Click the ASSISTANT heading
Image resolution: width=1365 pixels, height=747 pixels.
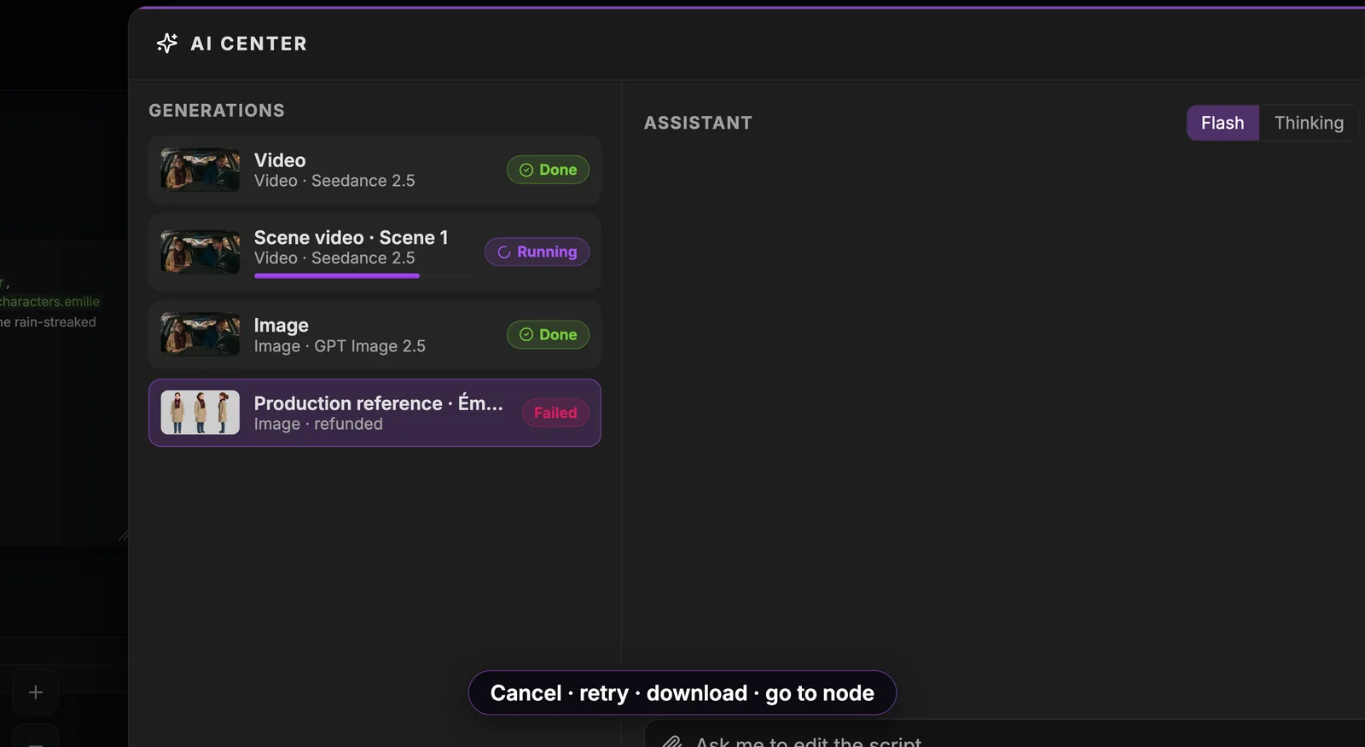coord(698,123)
